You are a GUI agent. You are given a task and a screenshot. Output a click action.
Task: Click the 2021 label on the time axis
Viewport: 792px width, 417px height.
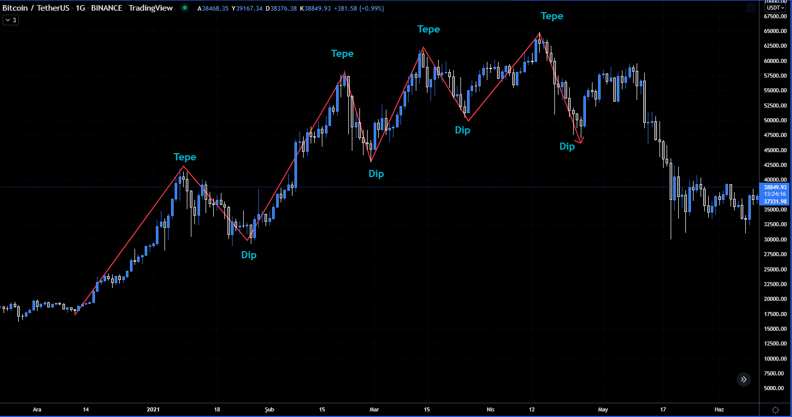tap(153, 409)
